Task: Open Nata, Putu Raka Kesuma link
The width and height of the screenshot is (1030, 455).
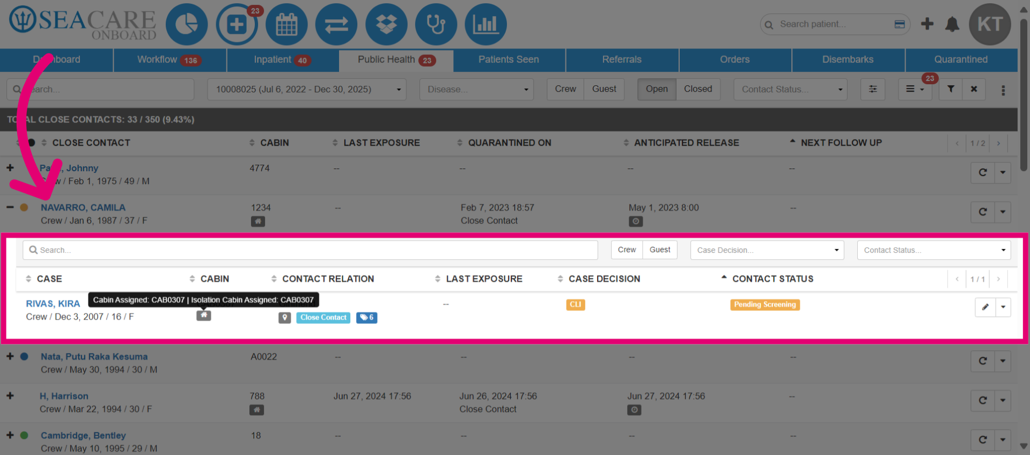Action: click(x=94, y=357)
